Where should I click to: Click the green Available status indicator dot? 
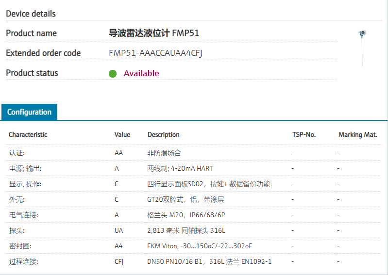[x=113, y=74]
